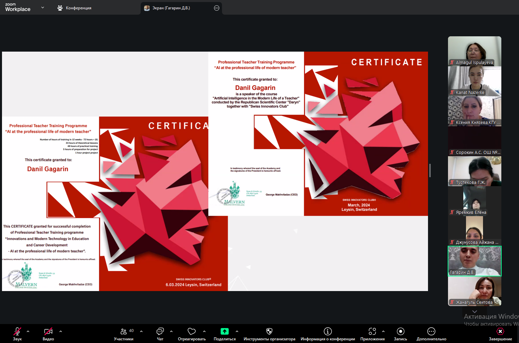Click the Отреагировать heart reaction icon
Image resolution: width=519 pixels, height=343 pixels.
pos(192,331)
